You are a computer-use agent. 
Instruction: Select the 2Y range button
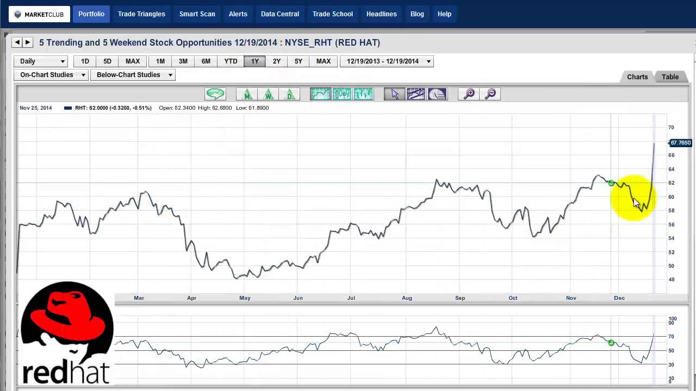(x=277, y=61)
